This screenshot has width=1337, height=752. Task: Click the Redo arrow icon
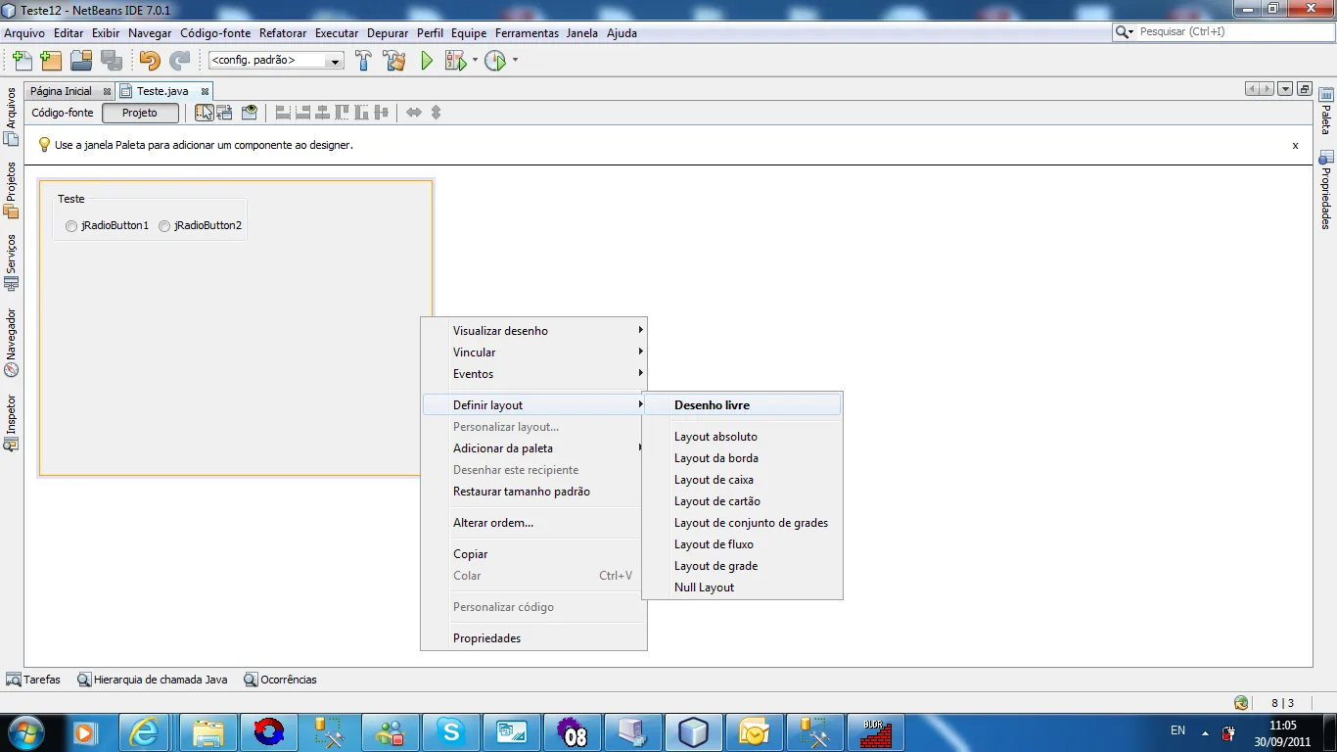[180, 61]
